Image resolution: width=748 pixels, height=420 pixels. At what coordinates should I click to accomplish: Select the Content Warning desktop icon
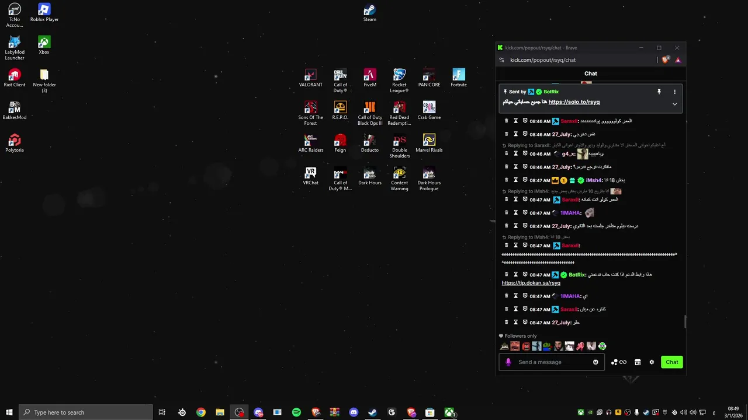click(399, 179)
